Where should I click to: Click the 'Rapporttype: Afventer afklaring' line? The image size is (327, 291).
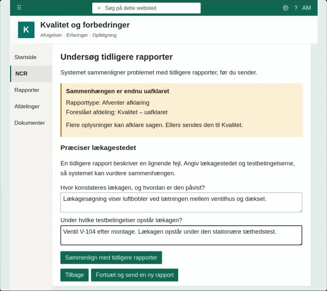click(x=108, y=103)
